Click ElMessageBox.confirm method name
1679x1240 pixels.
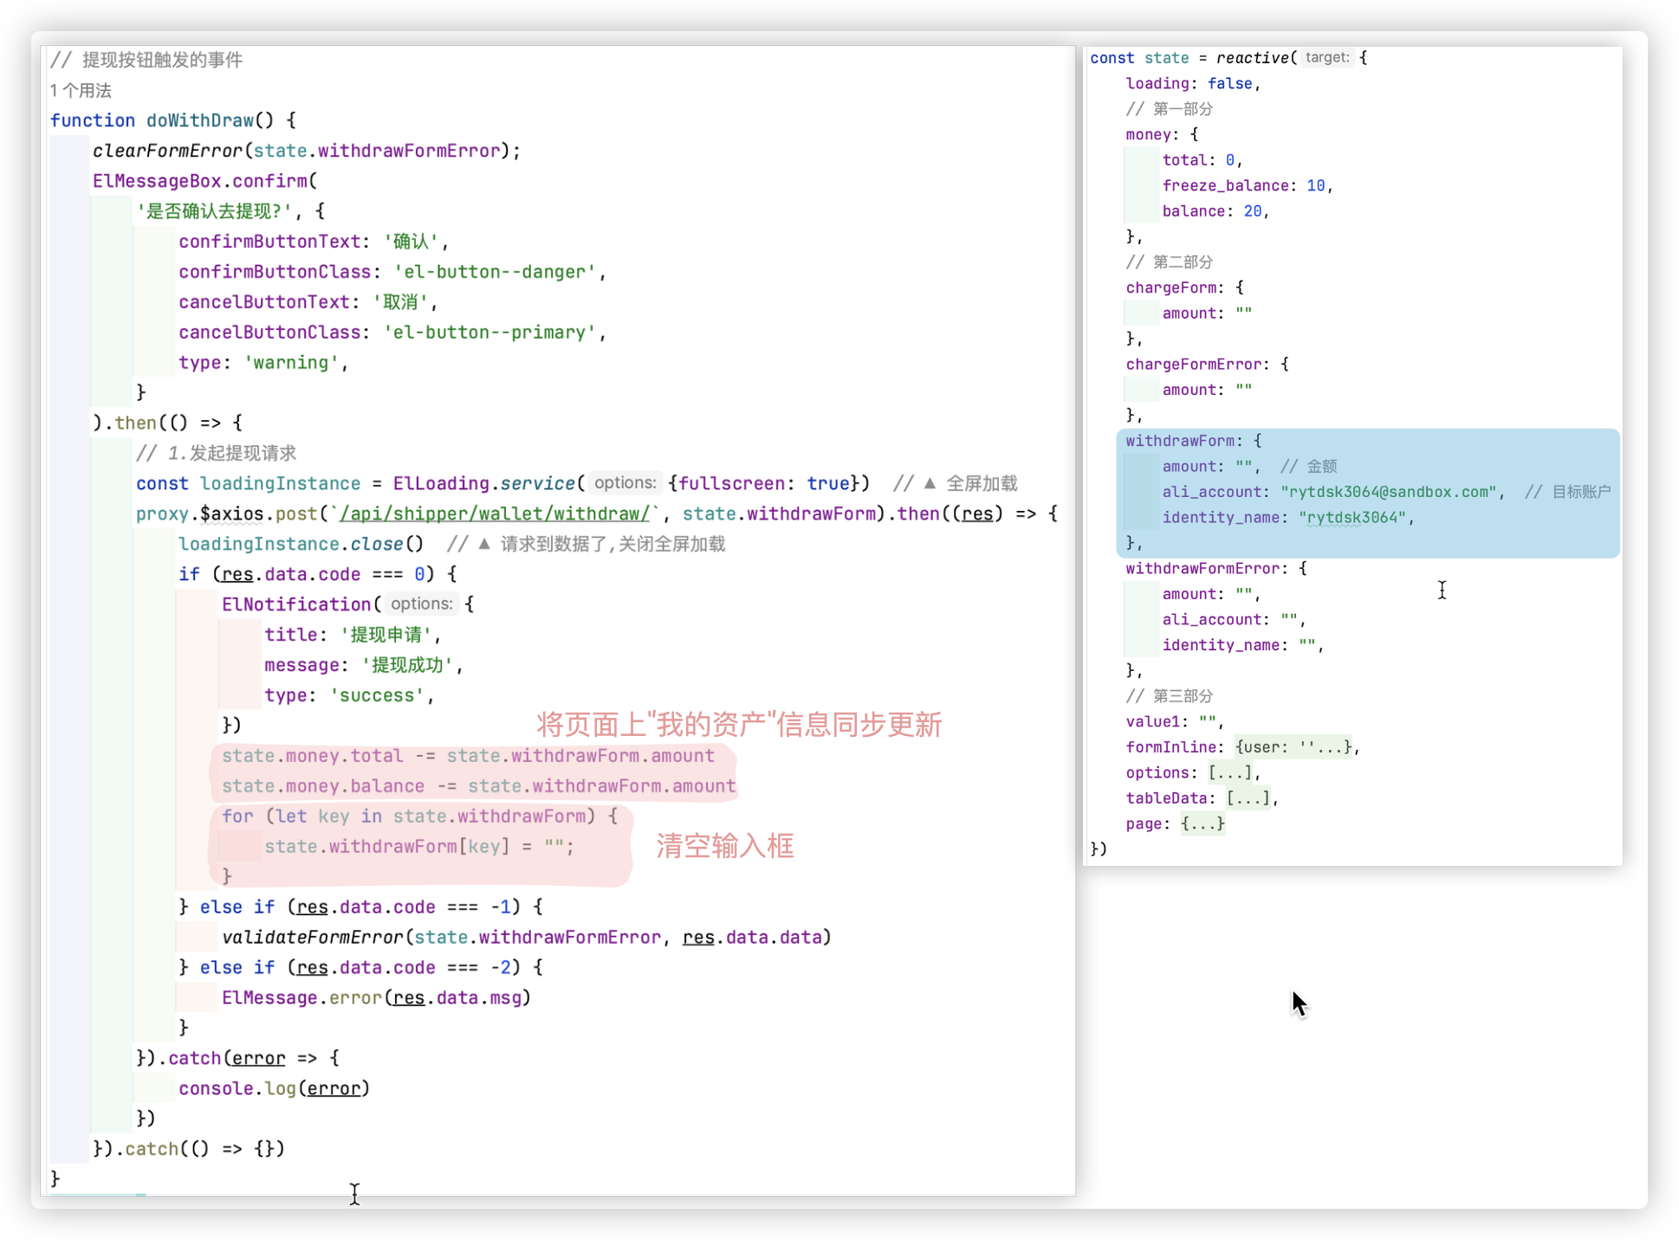pos(269,181)
